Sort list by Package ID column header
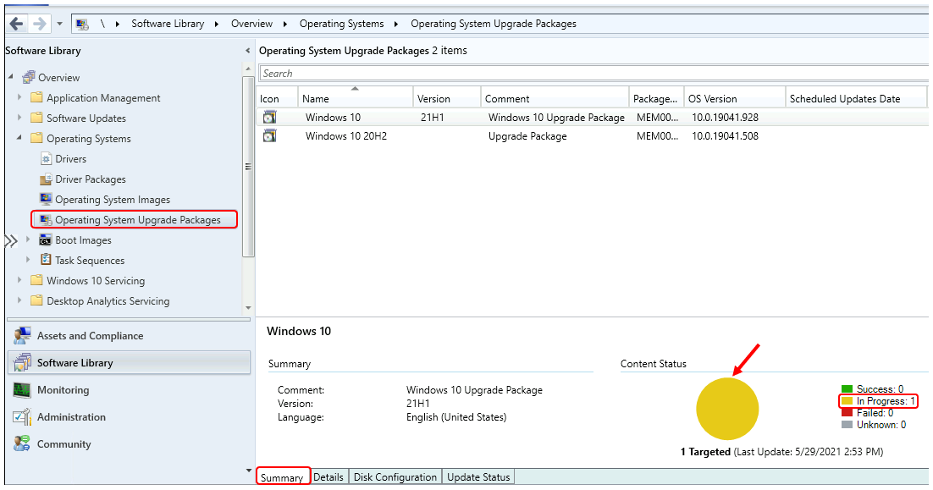This screenshot has width=933, height=490. click(656, 99)
